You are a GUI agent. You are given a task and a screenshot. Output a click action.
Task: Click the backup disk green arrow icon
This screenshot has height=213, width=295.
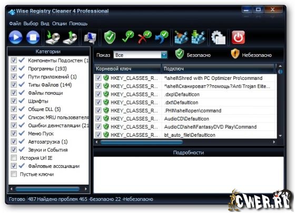pos(53,37)
